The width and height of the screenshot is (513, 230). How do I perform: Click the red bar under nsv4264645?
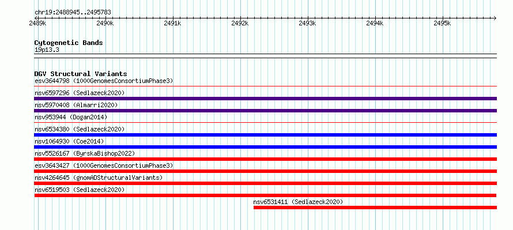pos(265,183)
